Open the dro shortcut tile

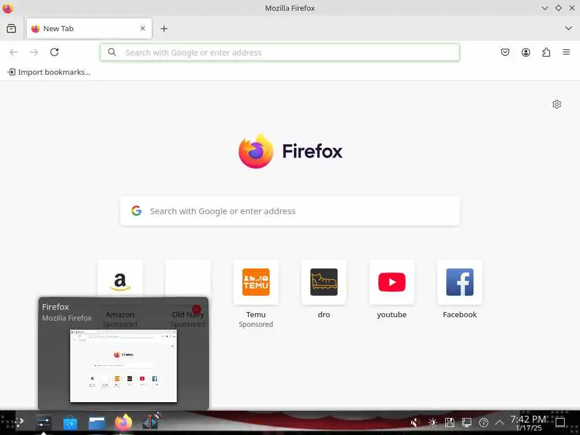[x=324, y=282]
